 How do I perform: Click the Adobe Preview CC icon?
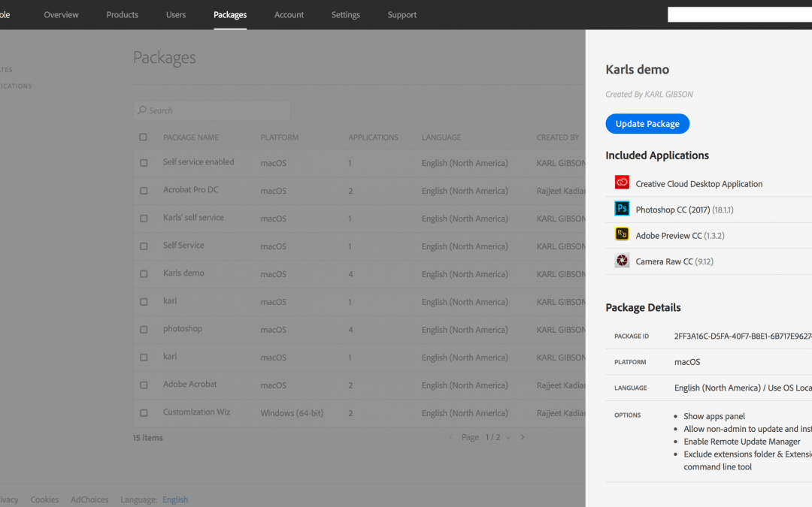click(622, 234)
